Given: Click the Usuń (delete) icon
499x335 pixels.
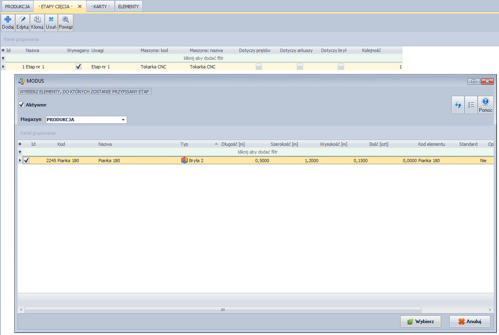Looking at the screenshot, I should (51, 20).
